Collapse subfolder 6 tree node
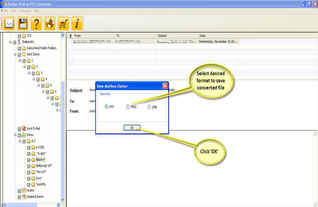This screenshot has height=207, width=318. [43, 91]
